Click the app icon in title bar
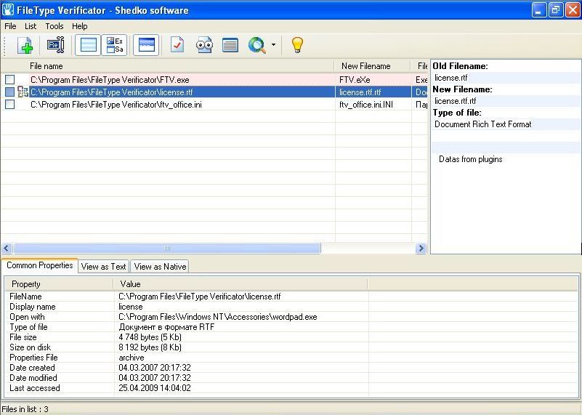Screen dimensions: 582x415 coord(7,9)
